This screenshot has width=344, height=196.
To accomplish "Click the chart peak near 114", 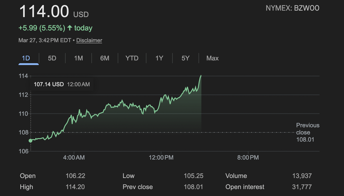I will coord(201,76).
